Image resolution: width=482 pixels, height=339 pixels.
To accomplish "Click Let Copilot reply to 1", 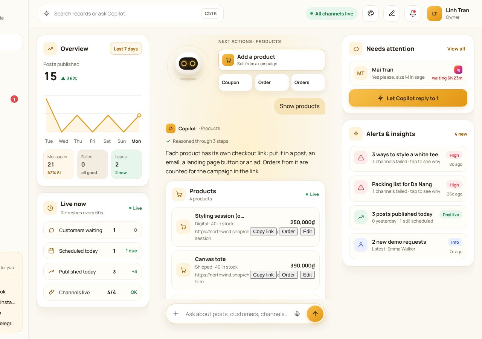I will pyautogui.click(x=408, y=98).
